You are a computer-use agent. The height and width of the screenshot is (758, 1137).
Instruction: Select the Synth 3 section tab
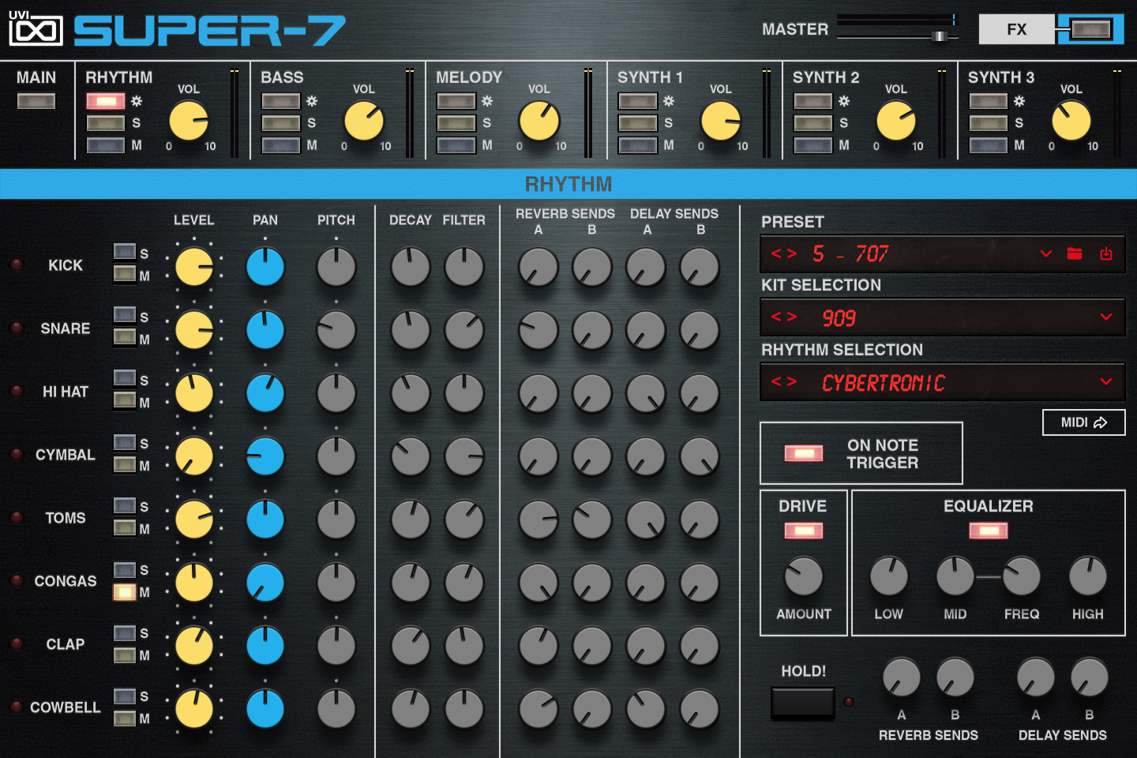(x=1001, y=77)
